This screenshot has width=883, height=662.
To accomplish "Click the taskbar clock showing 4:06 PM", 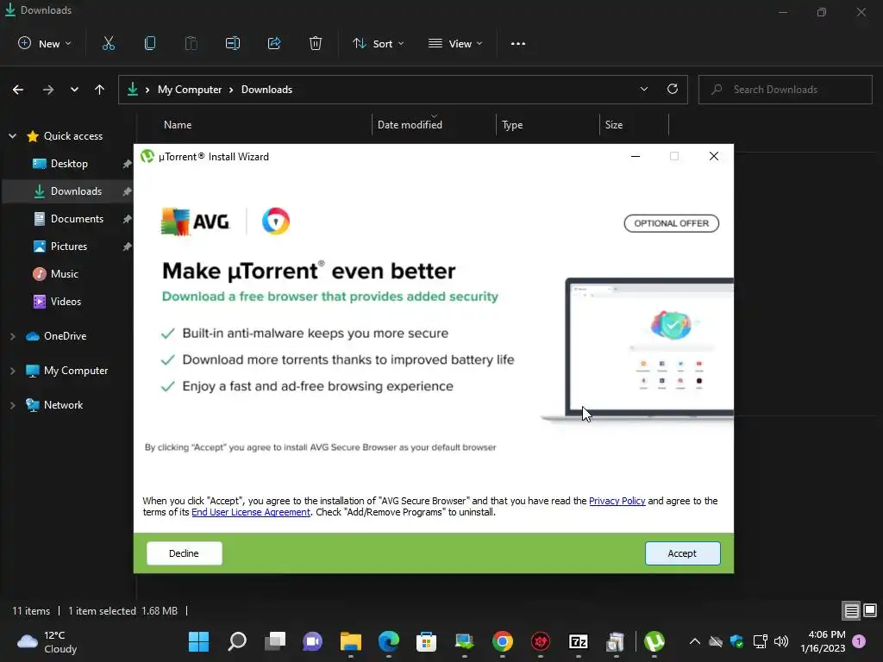I will click(x=823, y=641).
